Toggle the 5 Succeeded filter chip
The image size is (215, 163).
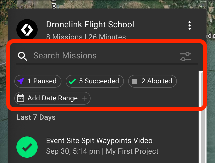[x=95, y=81]
